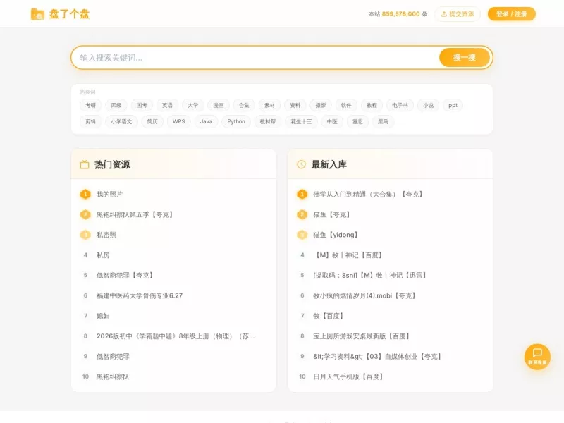Open 宝上厕所游戏安桌最新版【百度】 entry
This screenshot has height=423, width=564.
[x=362, y=336]
